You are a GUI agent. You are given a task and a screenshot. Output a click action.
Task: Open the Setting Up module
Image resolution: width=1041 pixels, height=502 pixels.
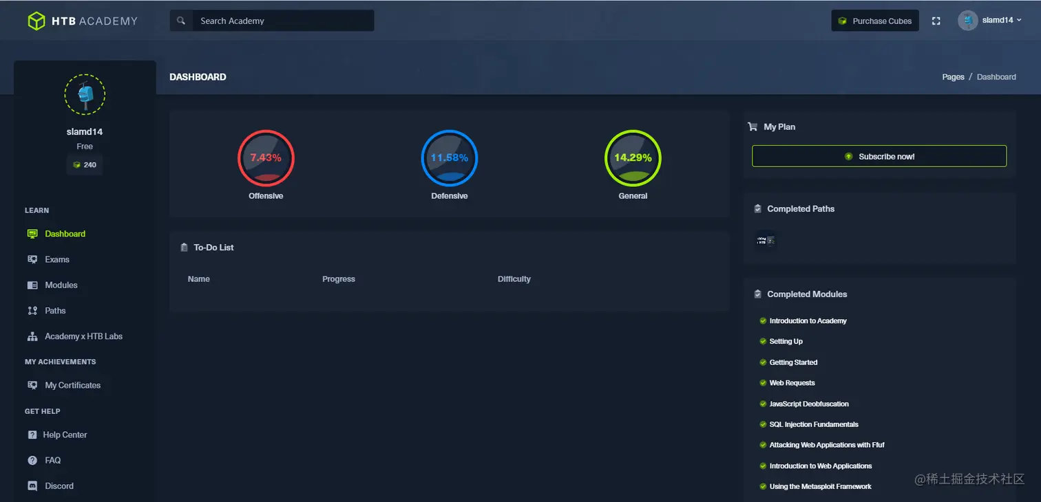tap(786, 341)
